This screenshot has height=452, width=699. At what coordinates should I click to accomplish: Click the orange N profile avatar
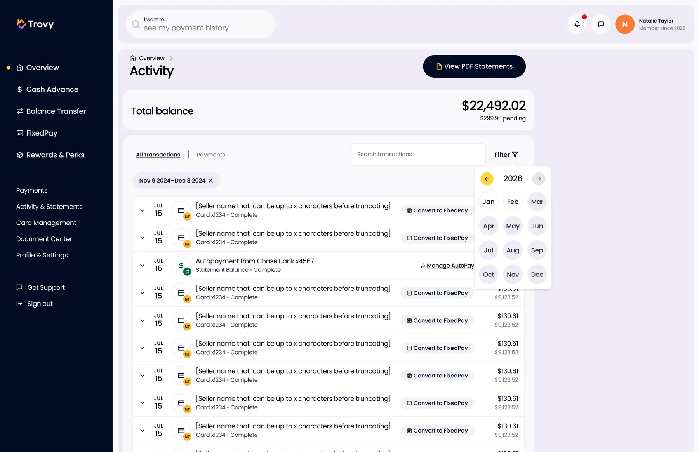(x=624, y=24)
